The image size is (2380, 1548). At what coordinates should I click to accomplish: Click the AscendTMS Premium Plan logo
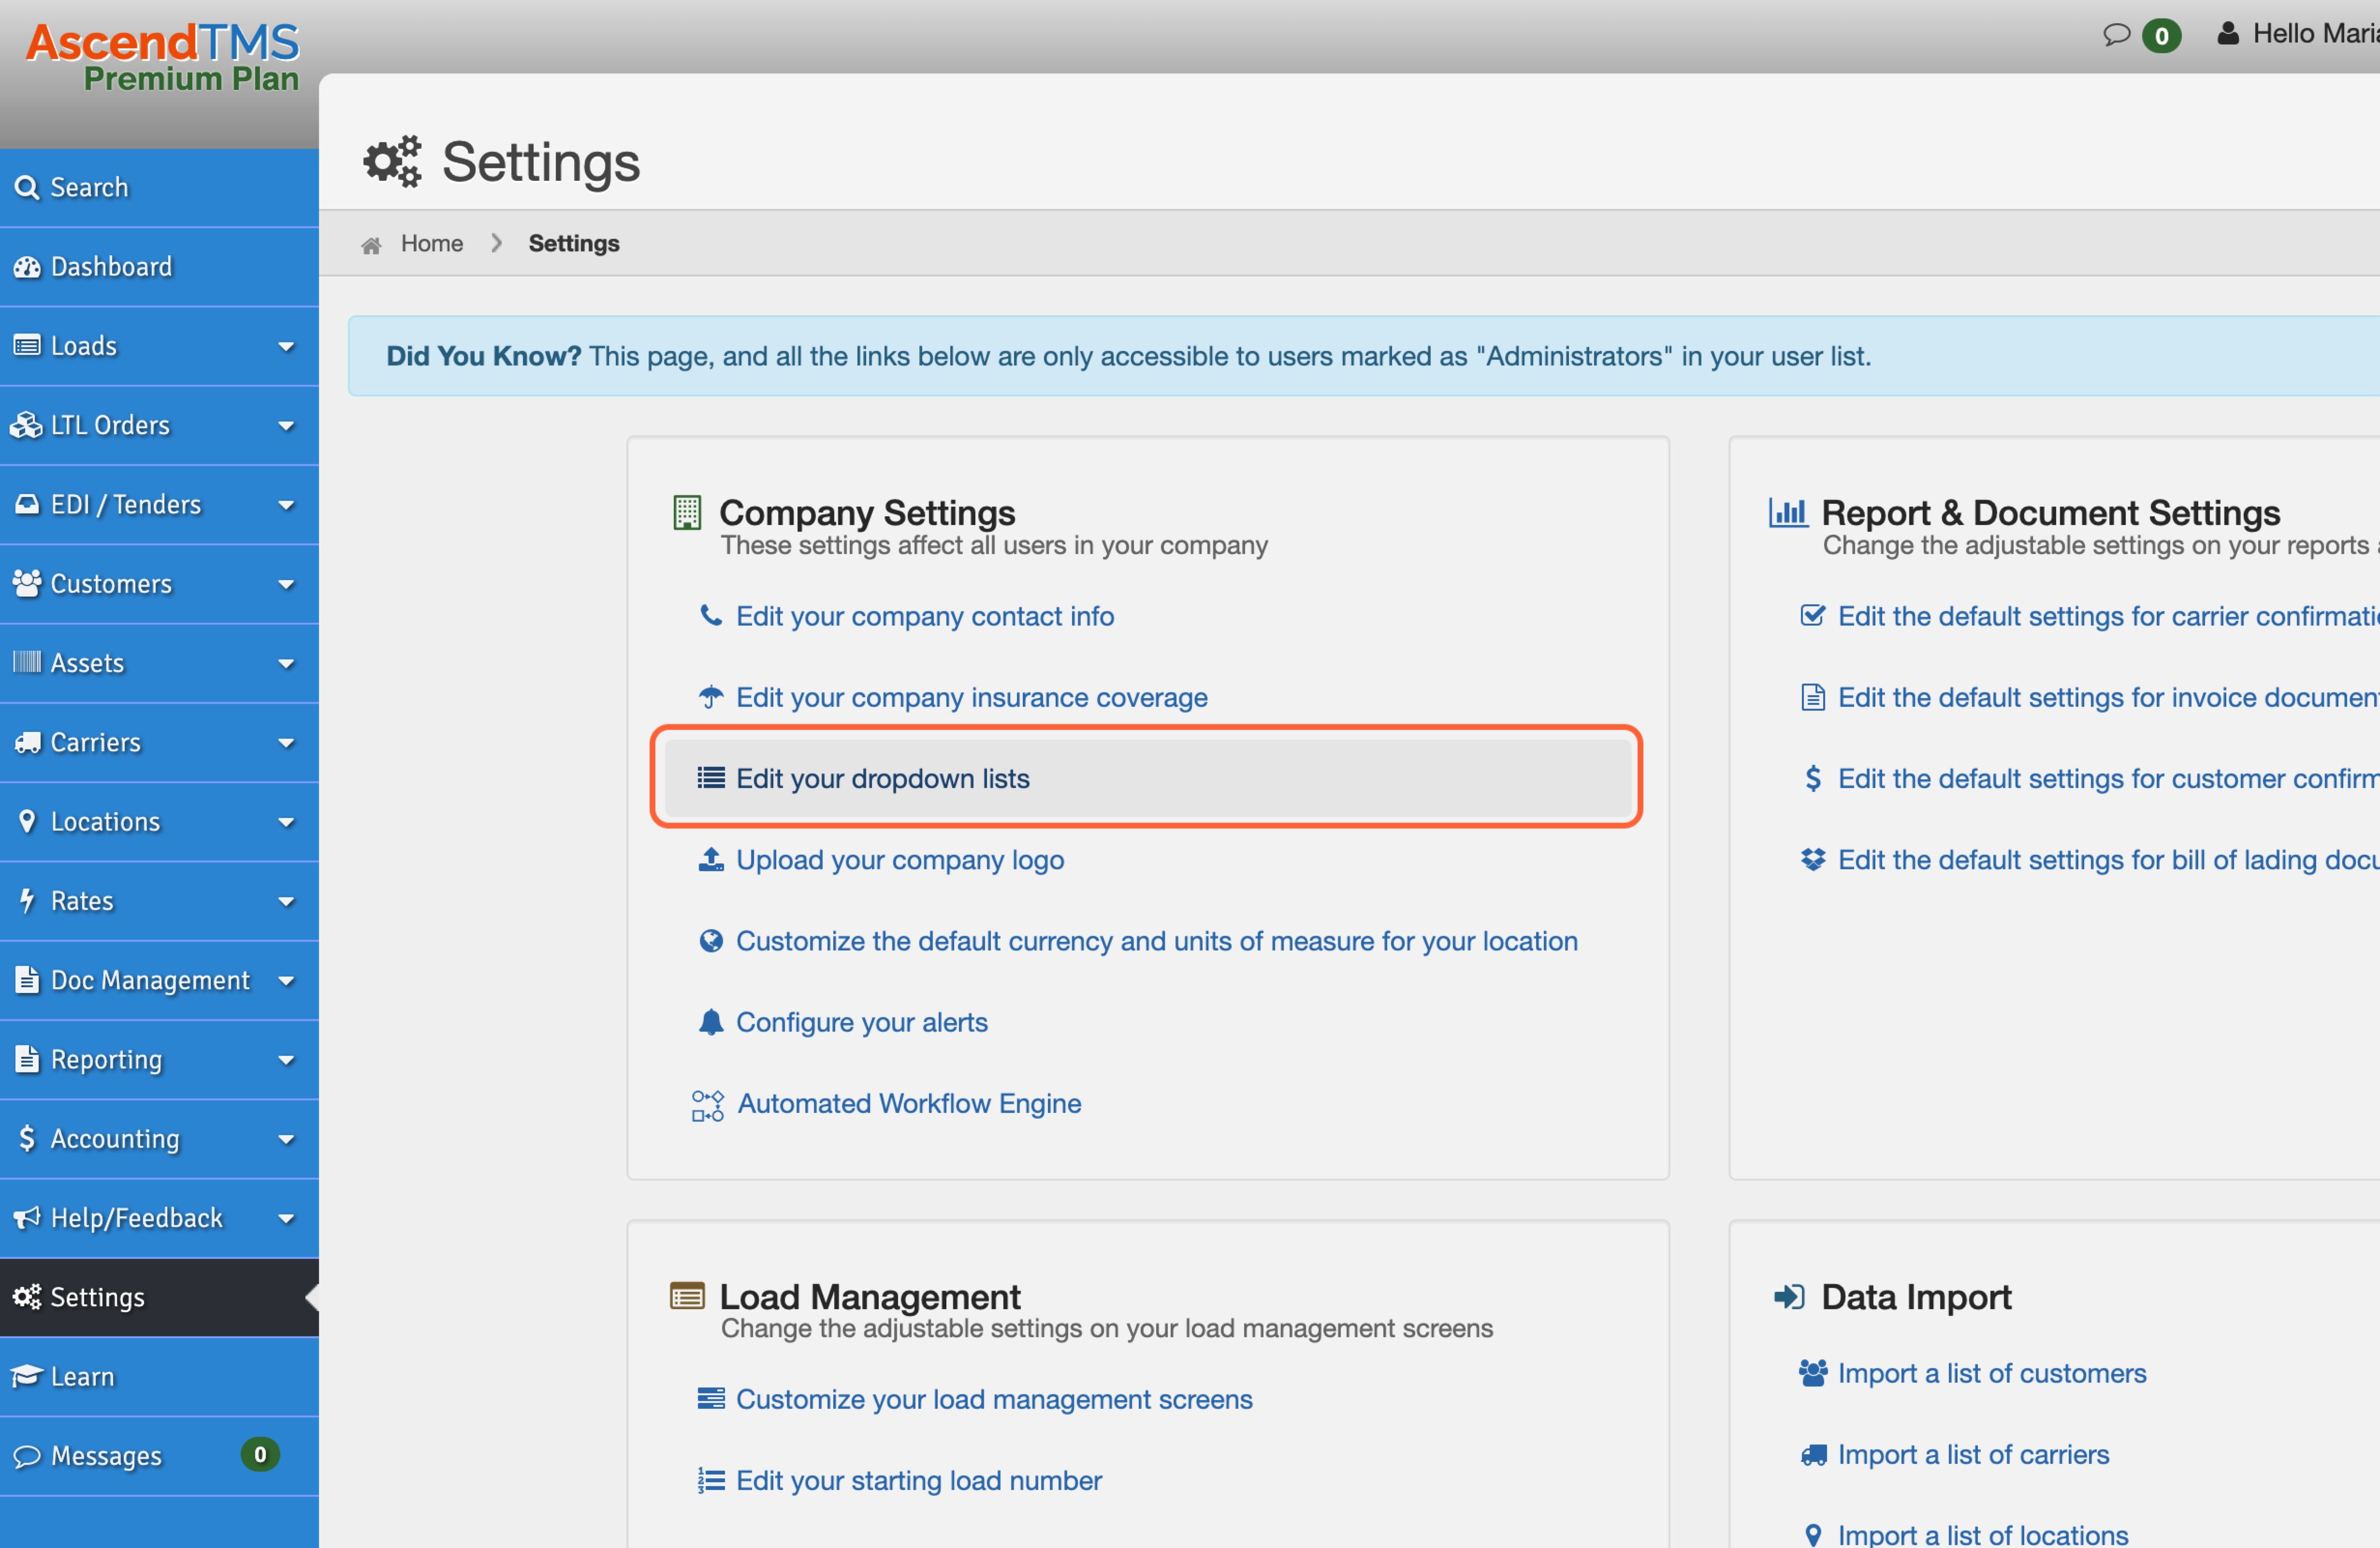point(162,57)
